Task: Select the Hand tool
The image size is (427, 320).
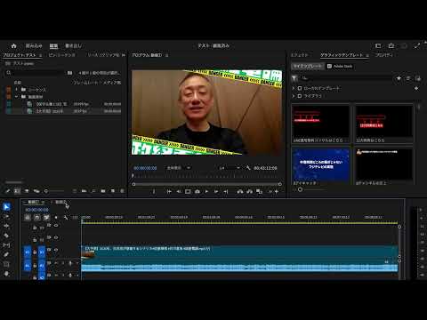Action: click(x=6, y=274)
